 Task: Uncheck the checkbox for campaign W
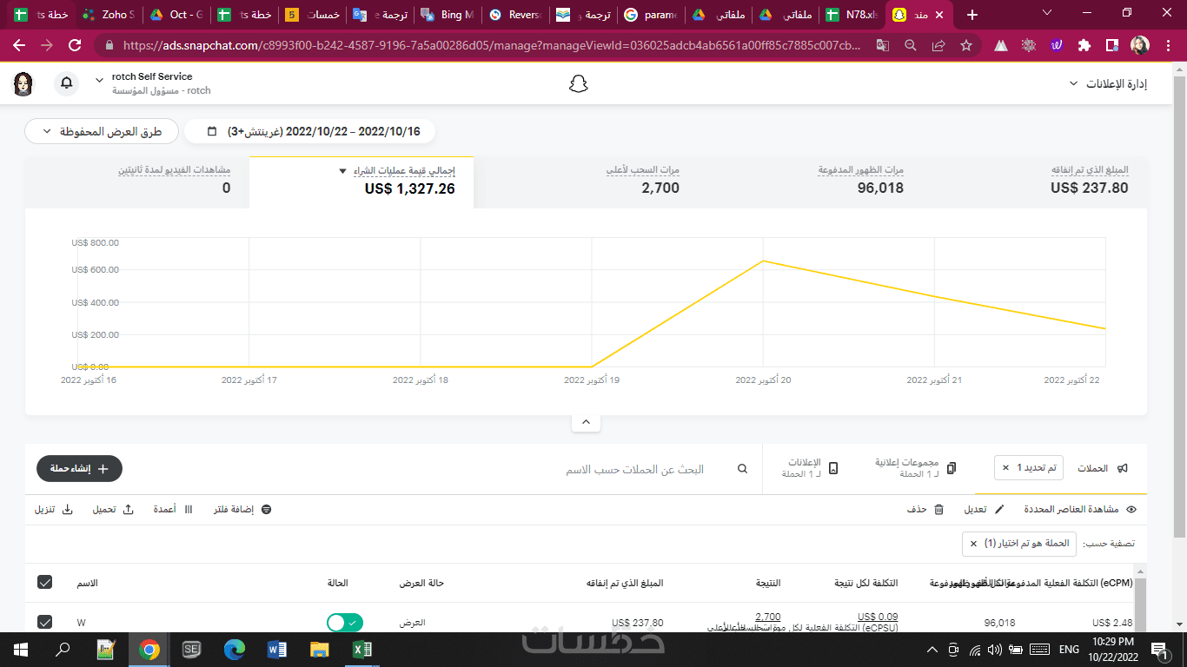click(45, 622)
